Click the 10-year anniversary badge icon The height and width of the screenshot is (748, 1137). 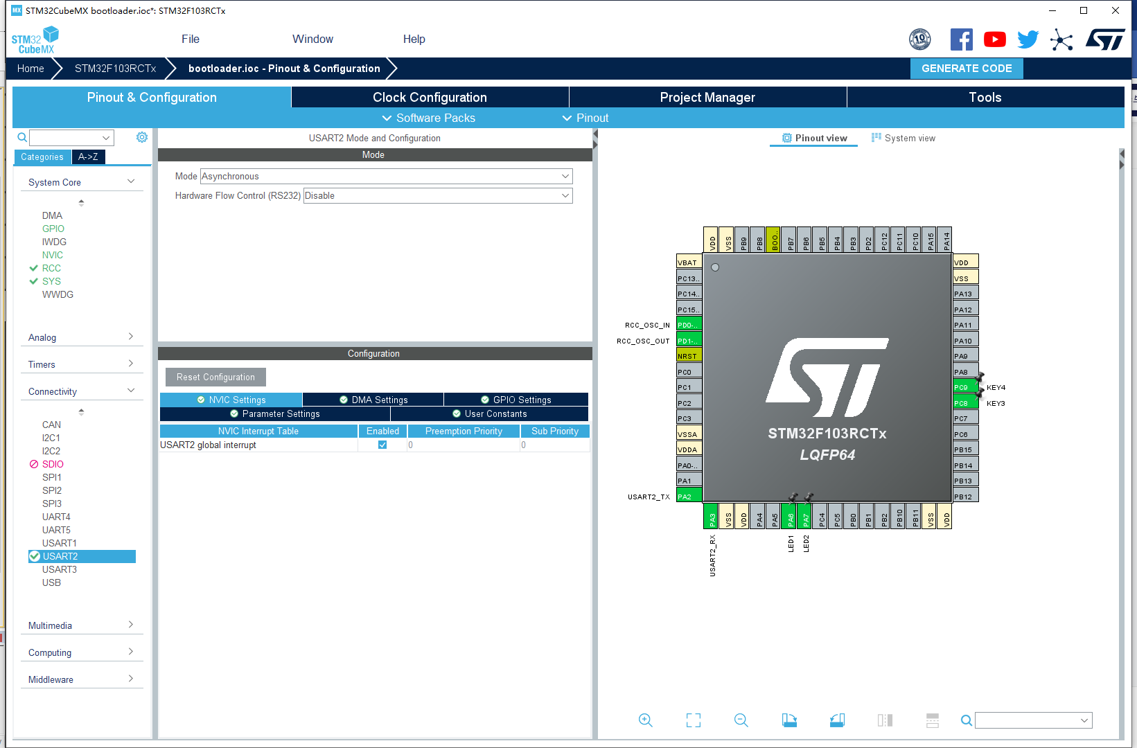click(x=920, y=39)
